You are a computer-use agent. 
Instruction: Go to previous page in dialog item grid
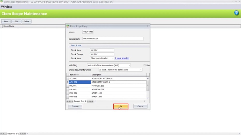pos(70,101)
